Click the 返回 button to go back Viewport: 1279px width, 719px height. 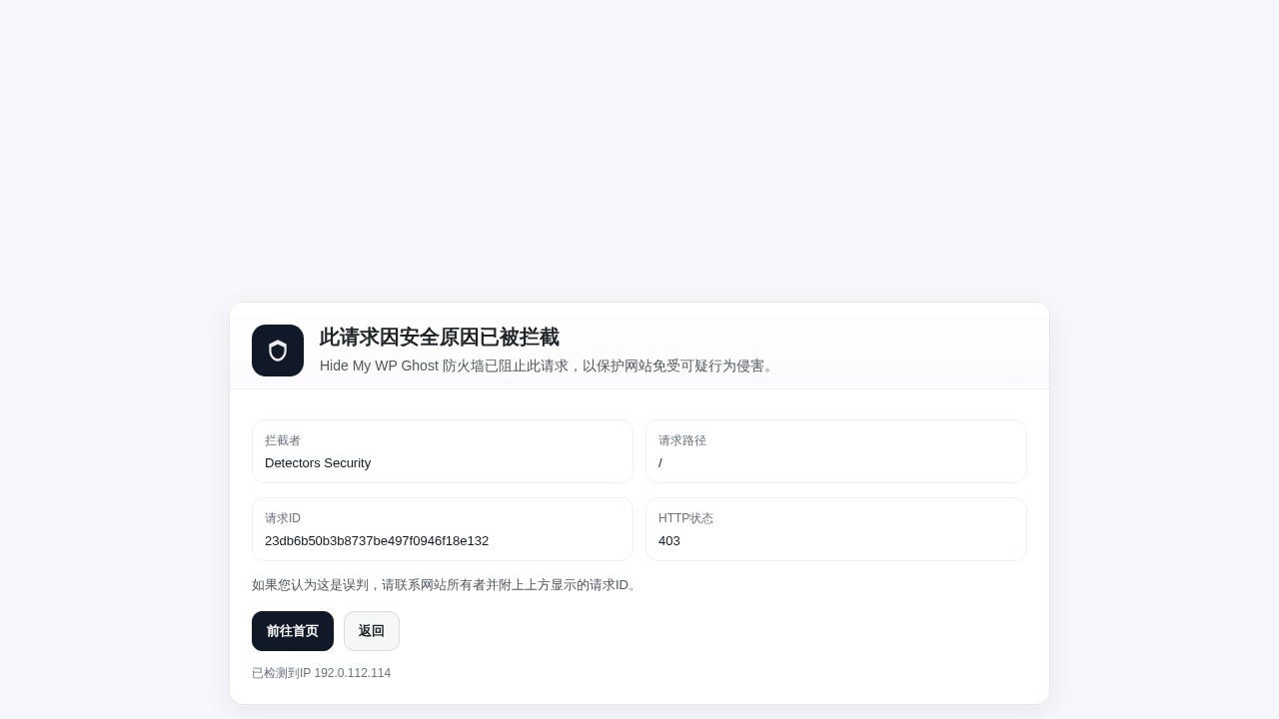tap(372, 631)
